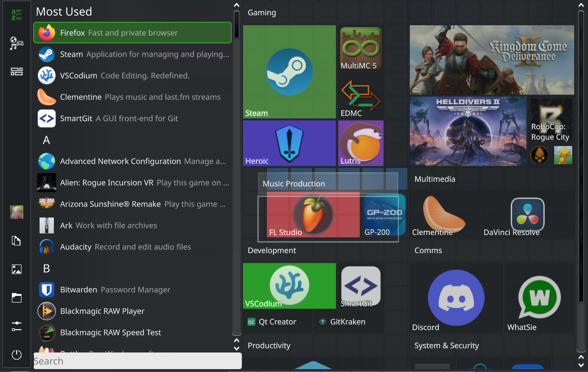Open the green VSCodium tile
The image size is (588, 372).
(289, 286)
